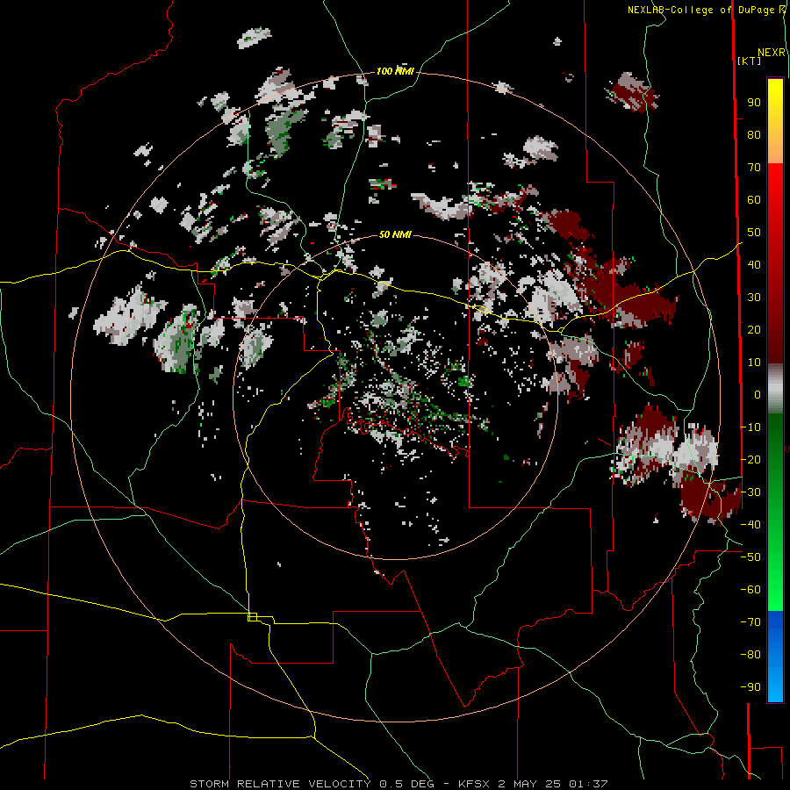The image size is (790, 790).
Task: Click STORM RELATIVE VELOCITY caption text
Action: 280,784
